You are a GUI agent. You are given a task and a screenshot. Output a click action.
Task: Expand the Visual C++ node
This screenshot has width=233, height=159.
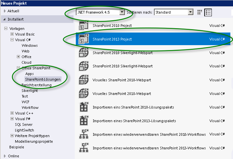tap(12, 113)
